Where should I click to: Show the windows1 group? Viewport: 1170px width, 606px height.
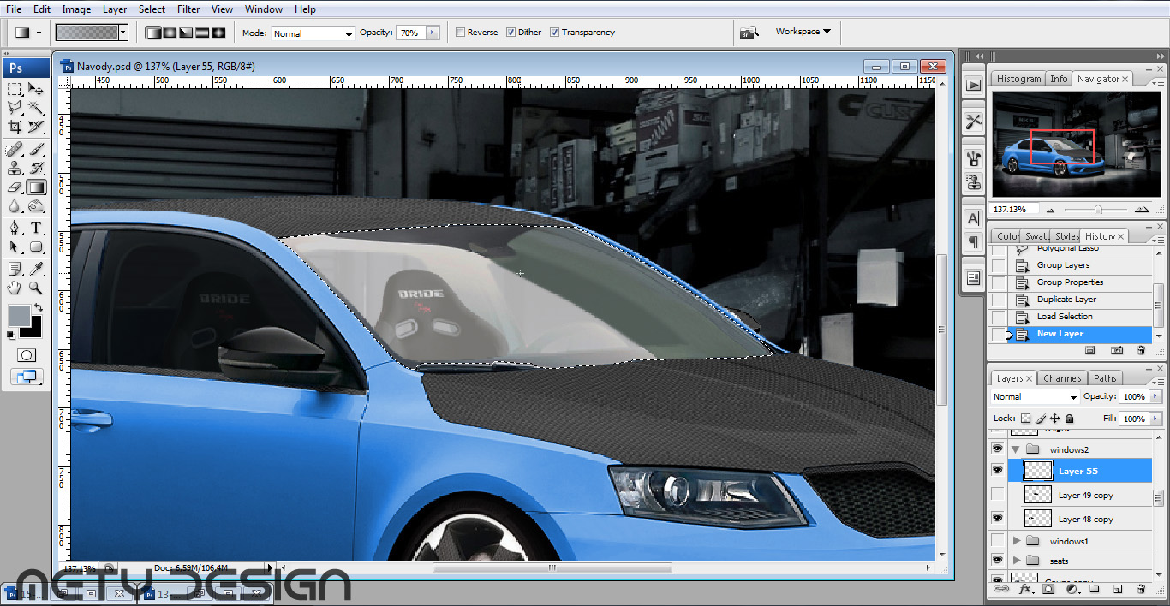(997, 541)
